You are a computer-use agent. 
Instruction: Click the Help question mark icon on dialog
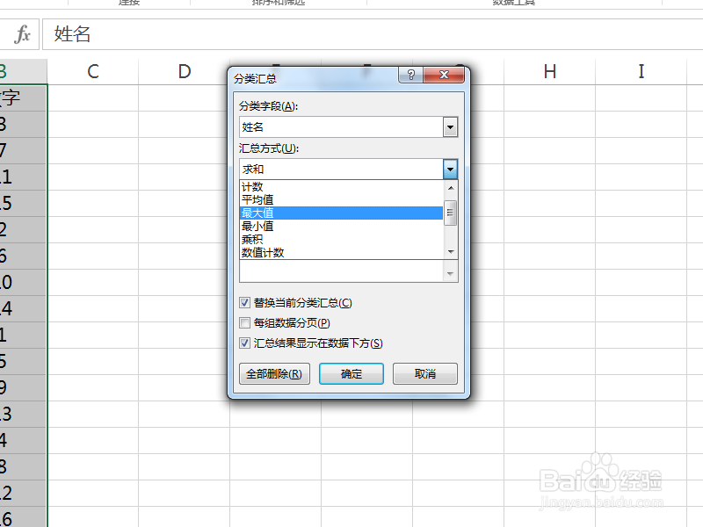pos(409,75)
